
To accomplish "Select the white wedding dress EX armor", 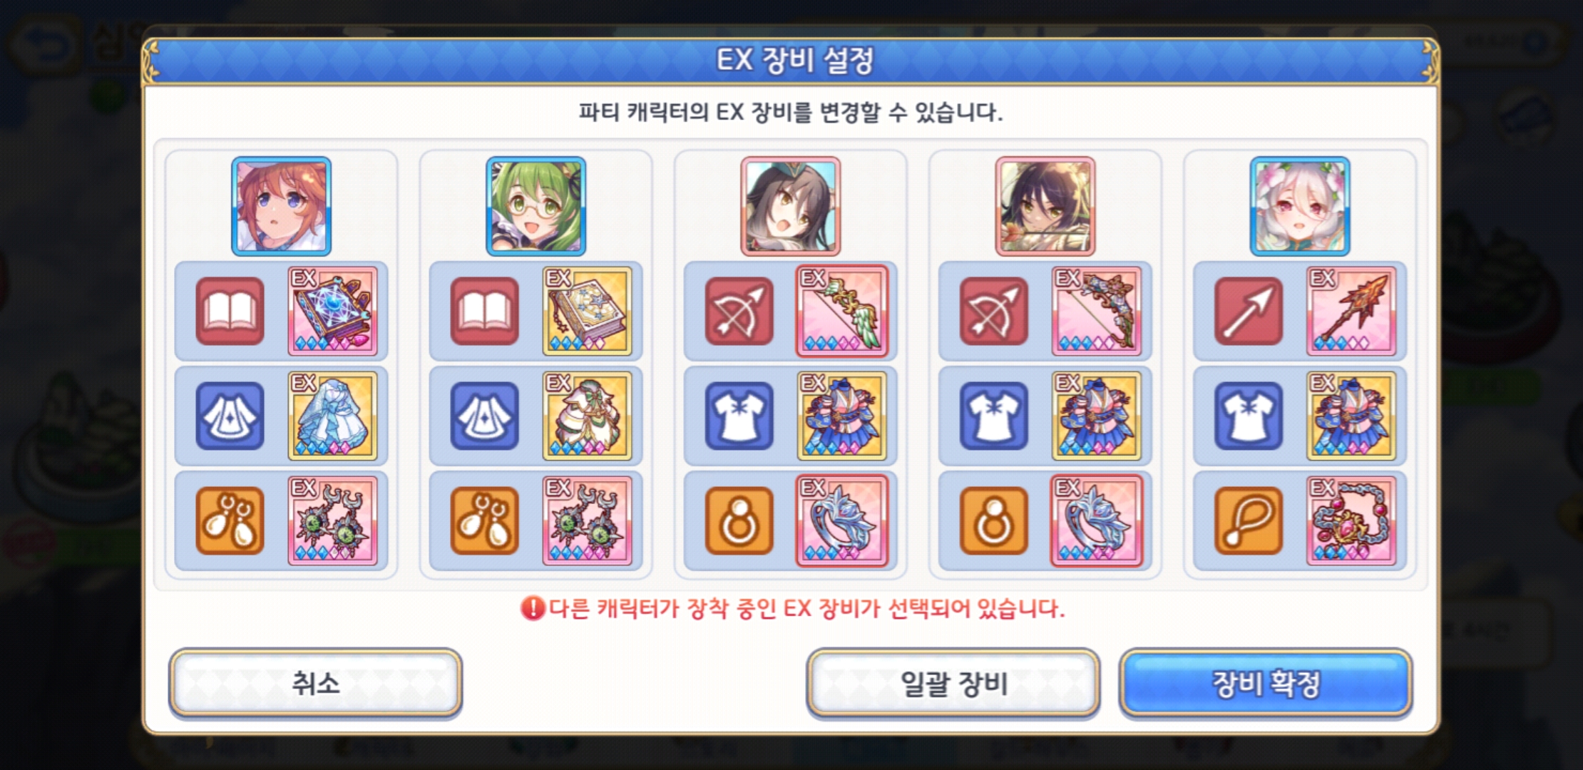I will 332,416.
